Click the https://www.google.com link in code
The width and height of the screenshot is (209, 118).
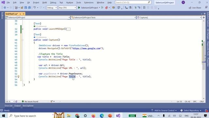(86, 48)
